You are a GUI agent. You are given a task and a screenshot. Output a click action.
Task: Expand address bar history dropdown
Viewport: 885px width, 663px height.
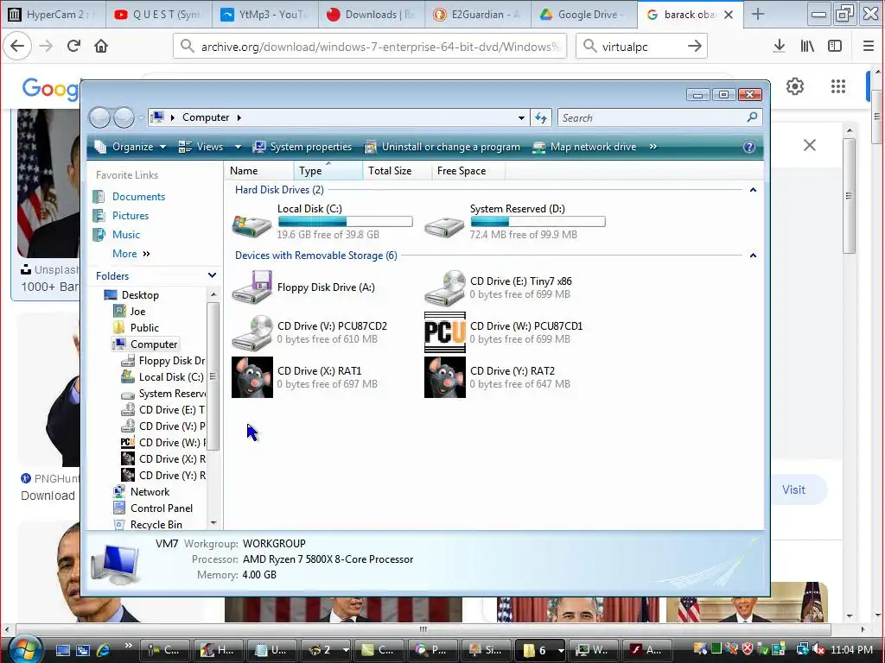click(x=521, y=117)
